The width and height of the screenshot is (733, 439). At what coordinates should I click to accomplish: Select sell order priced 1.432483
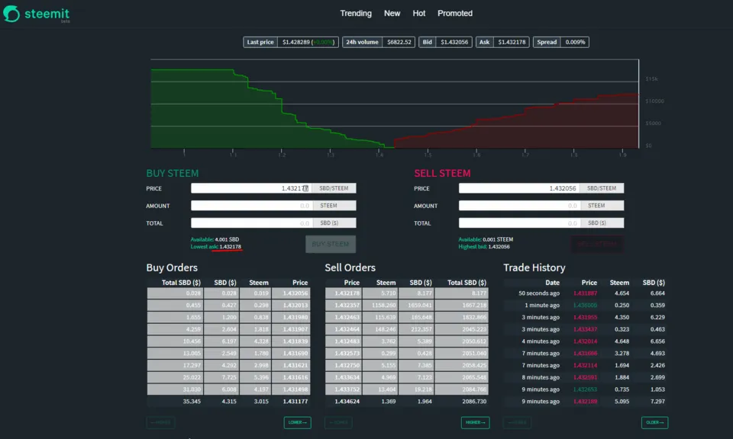click(407, 341)
